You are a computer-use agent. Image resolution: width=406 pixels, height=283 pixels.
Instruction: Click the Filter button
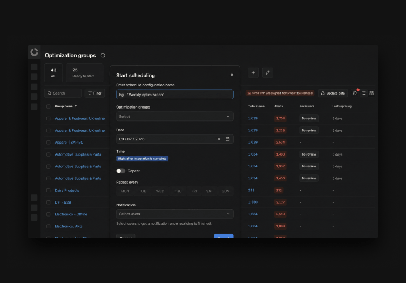point(95,93)
